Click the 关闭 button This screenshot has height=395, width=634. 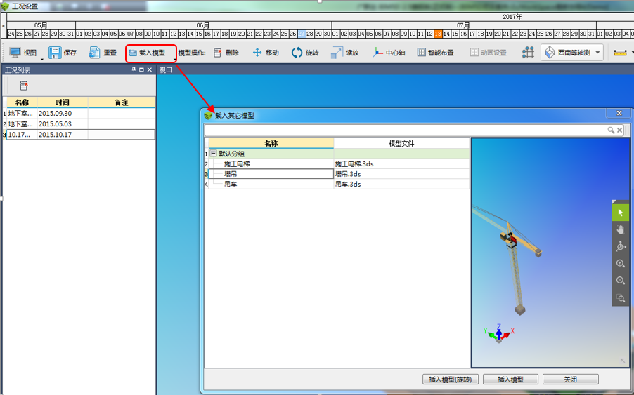[x=571, y=380]
